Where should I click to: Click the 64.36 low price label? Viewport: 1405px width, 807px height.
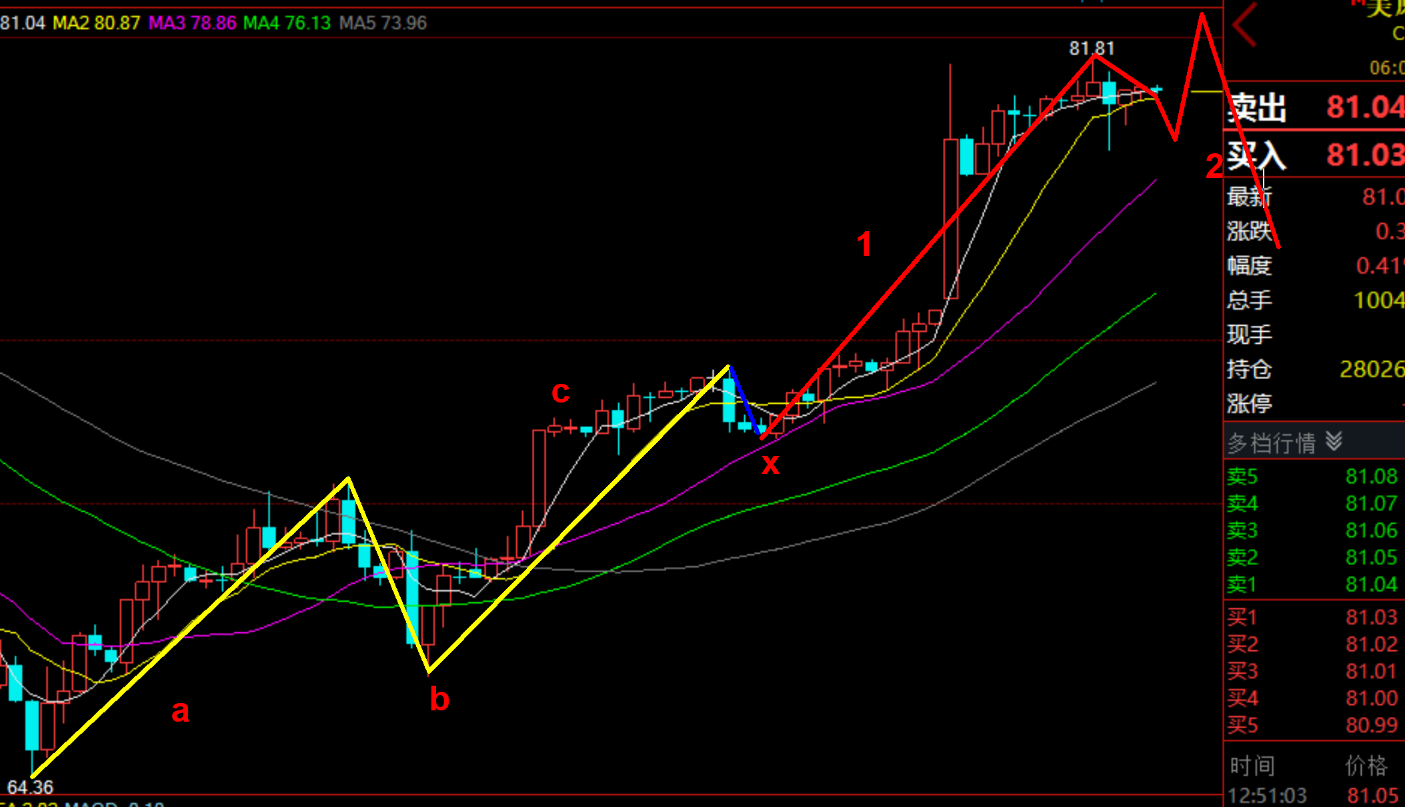click(x=30, y=787)
